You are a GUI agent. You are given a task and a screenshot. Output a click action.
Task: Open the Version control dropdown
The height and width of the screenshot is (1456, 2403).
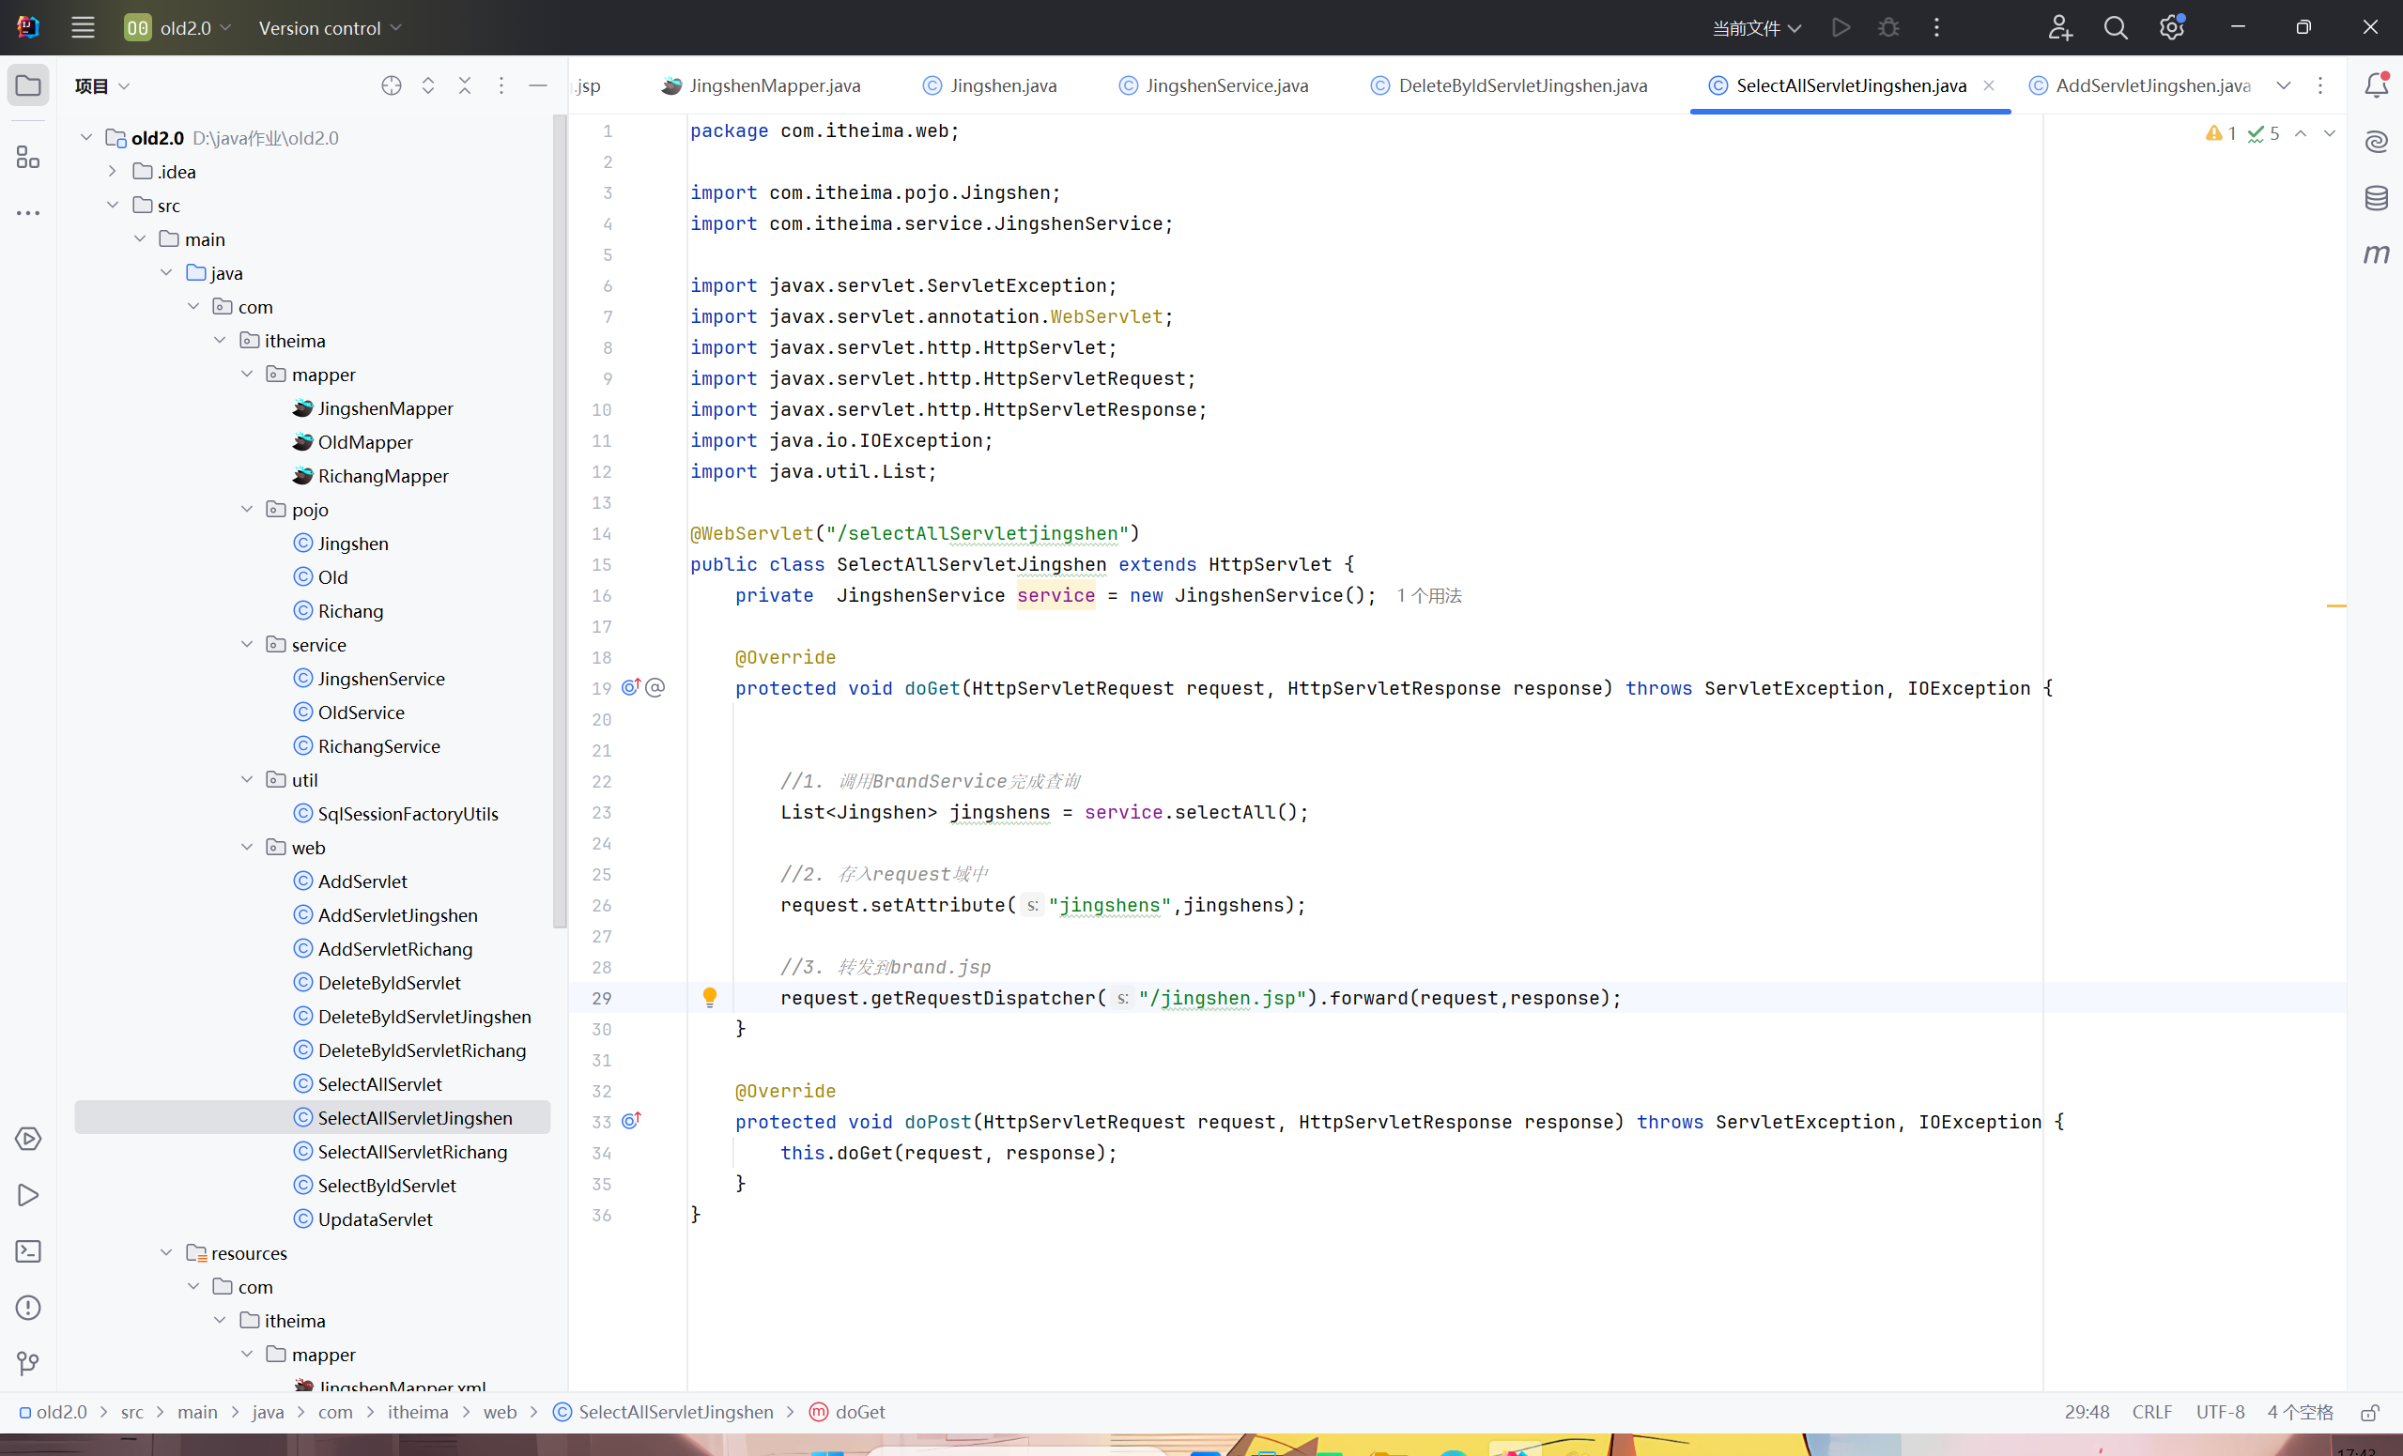pos(330,28)
